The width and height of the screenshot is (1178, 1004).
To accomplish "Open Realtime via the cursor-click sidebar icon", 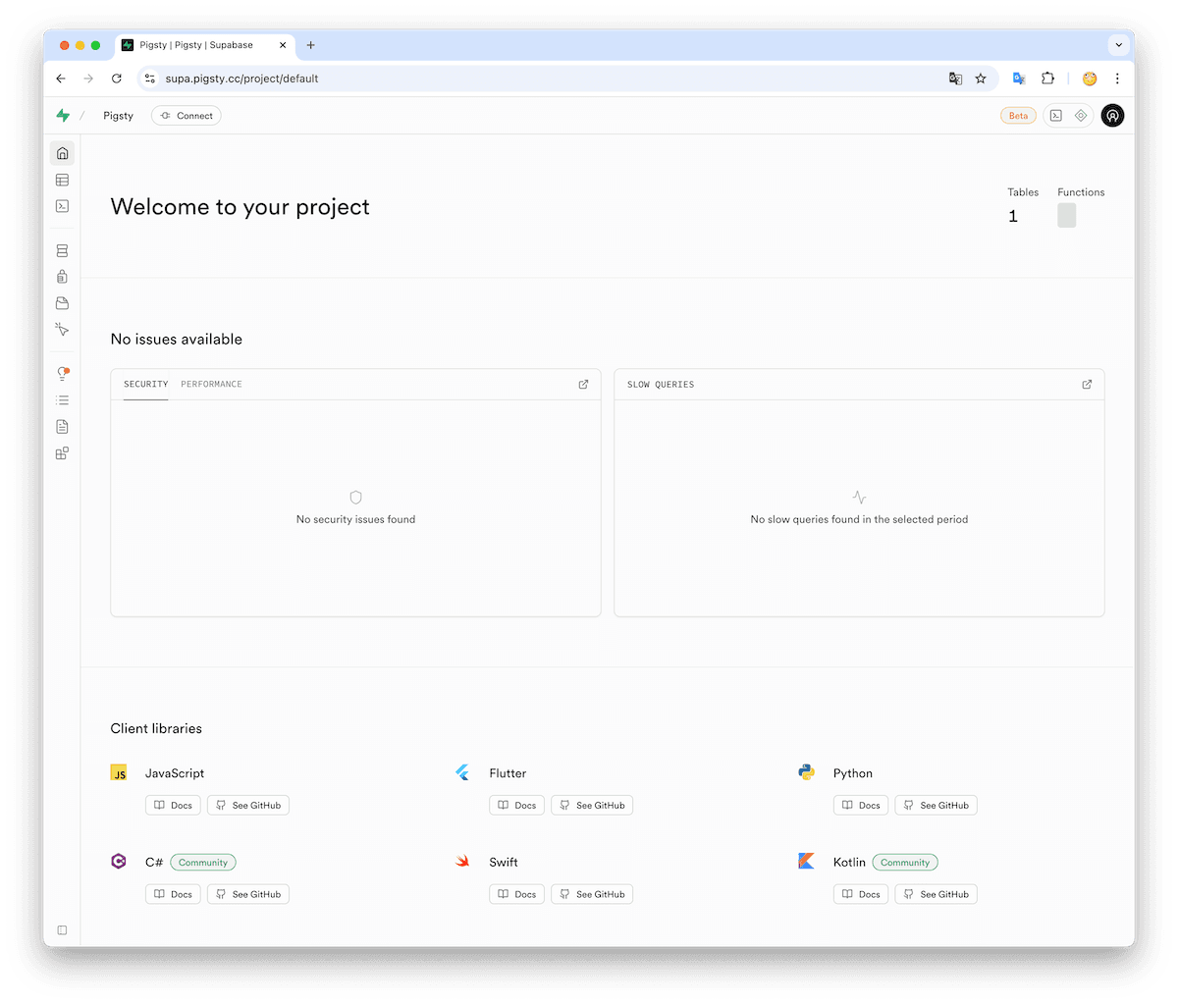I will pyautogui.click(x=62, y=330).
